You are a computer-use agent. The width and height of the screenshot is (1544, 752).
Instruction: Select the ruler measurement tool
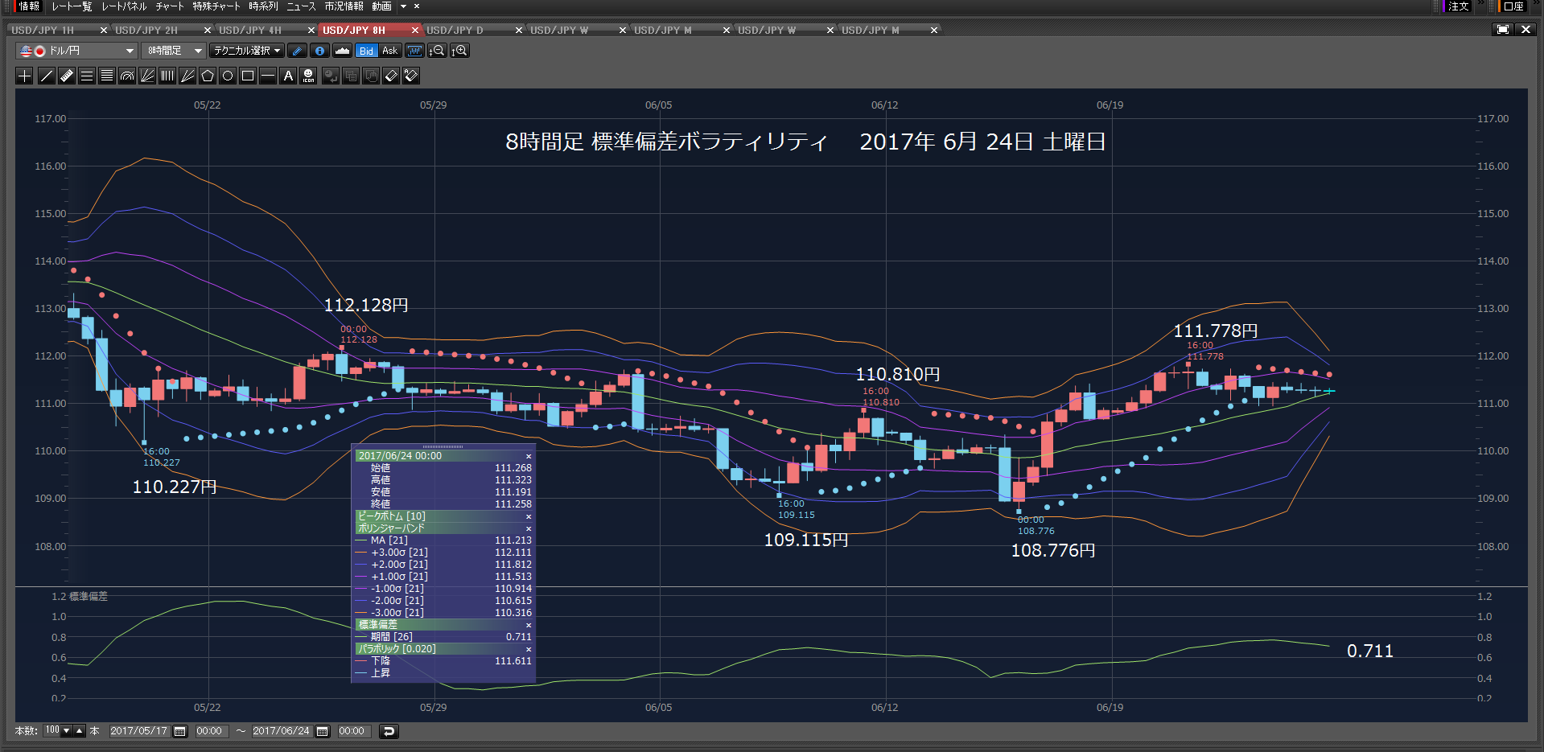[x=67, y=76]
